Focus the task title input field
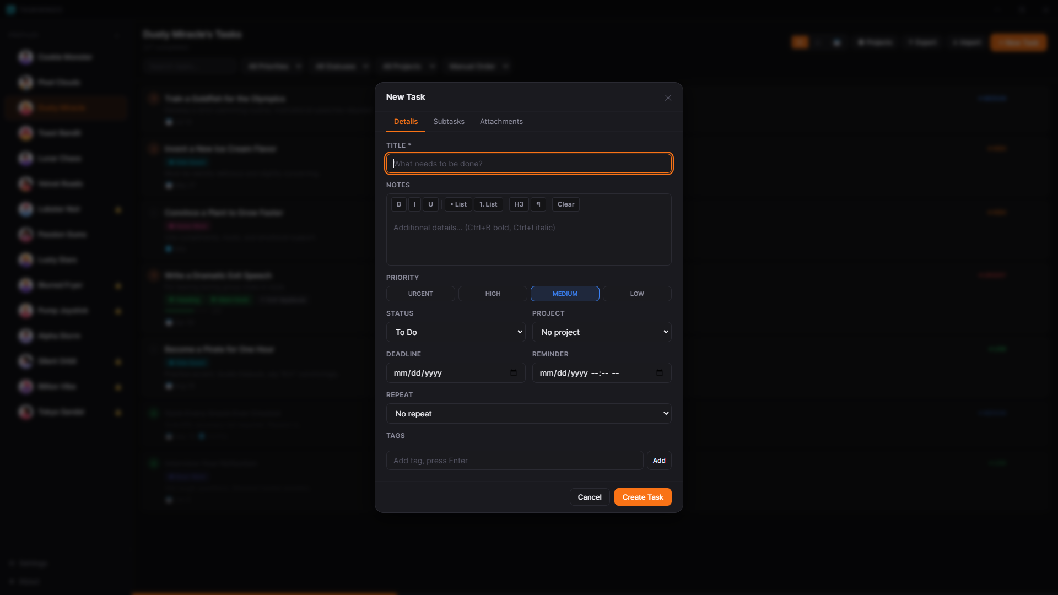This screenshot has height=595, width=1058. click(529, 164)
